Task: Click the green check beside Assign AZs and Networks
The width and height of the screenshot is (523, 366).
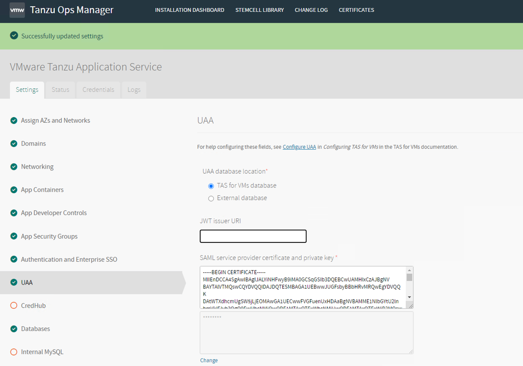Action: click(14, 120)
